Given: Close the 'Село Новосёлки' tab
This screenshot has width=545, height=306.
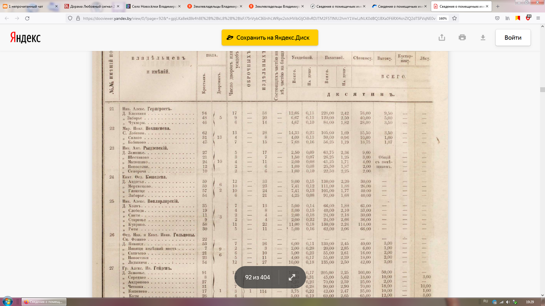Looking at the screenshot, I should pyautogui.click(x=178, y=6).
